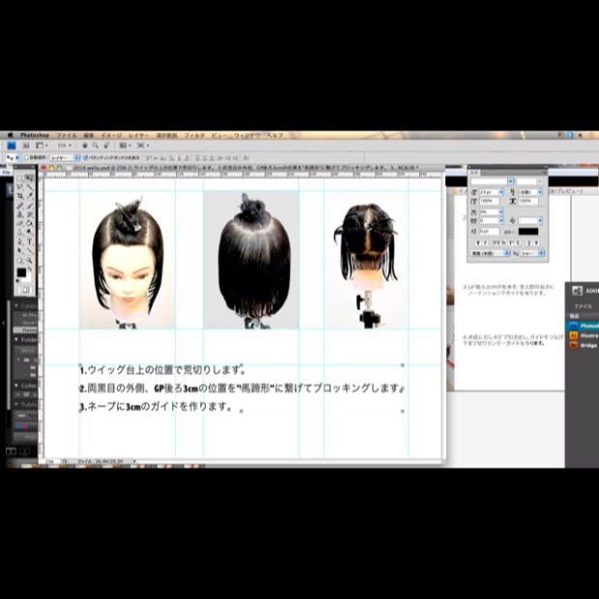
Task: Reset to default colors icon
Action: (x=17, y=281)
